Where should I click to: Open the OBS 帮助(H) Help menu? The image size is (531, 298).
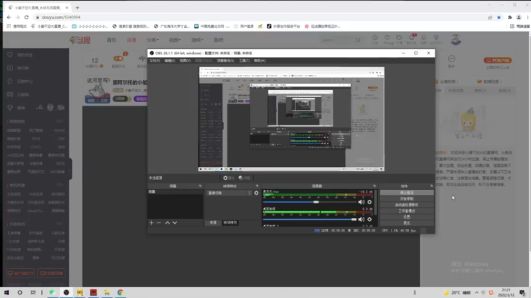coord(260,61)
